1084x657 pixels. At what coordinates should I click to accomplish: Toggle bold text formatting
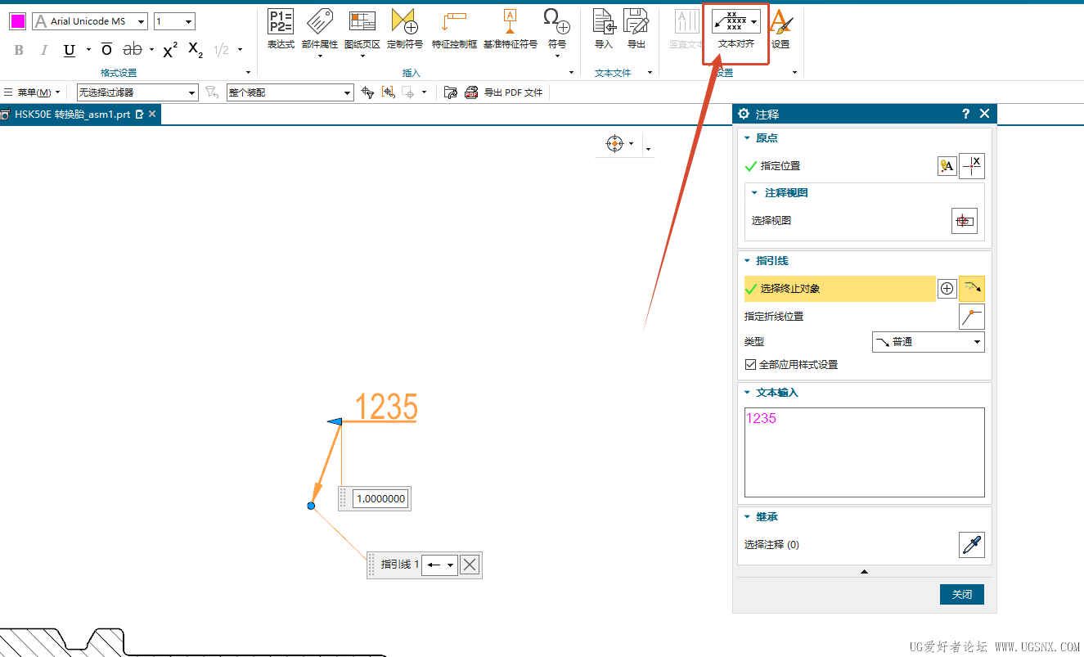20,51
